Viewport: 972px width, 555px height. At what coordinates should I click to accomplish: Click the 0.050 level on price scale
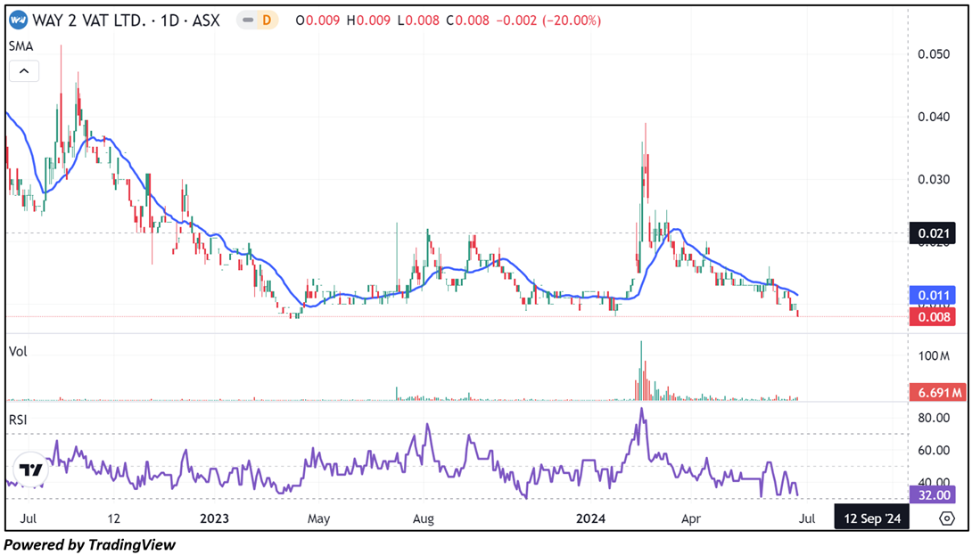933,54
